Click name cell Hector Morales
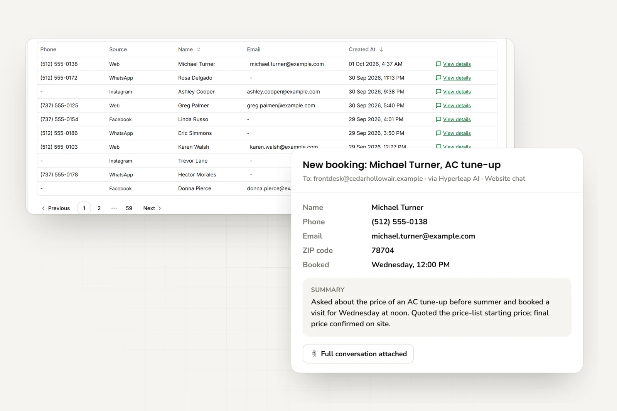 pyautogui.click(x=197, y=175)
